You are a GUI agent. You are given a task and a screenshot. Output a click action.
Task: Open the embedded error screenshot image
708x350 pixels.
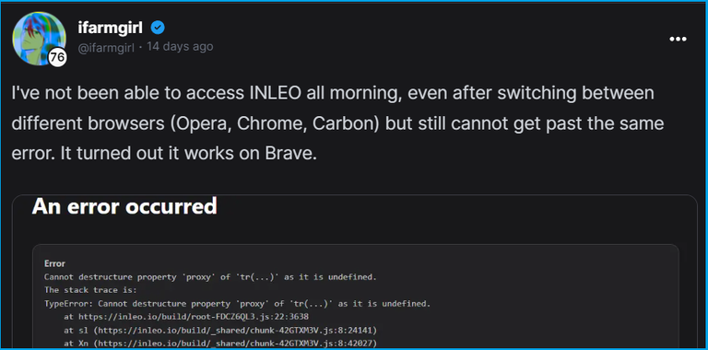pyautogui.click(x=354, y=271)
